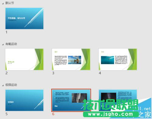Select the 极限运动 section title
Image resolution: width=152 pixels, height=119 pixels.
pyautogui.click(x=11, y=85)
